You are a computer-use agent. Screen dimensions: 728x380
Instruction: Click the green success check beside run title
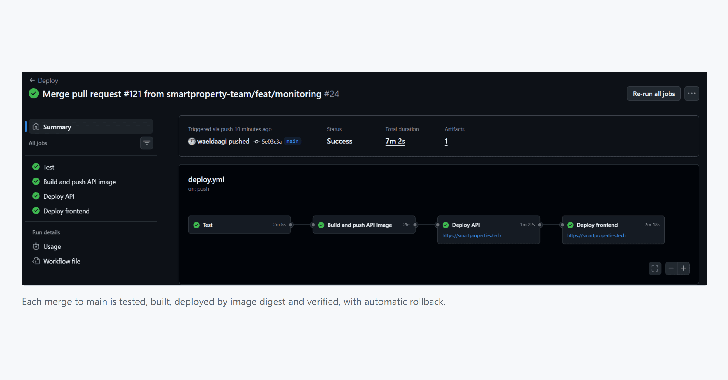[x=34, y=93]
